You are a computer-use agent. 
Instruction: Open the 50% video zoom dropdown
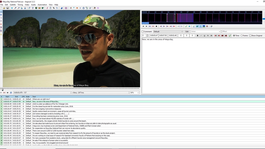click(134, 93)
